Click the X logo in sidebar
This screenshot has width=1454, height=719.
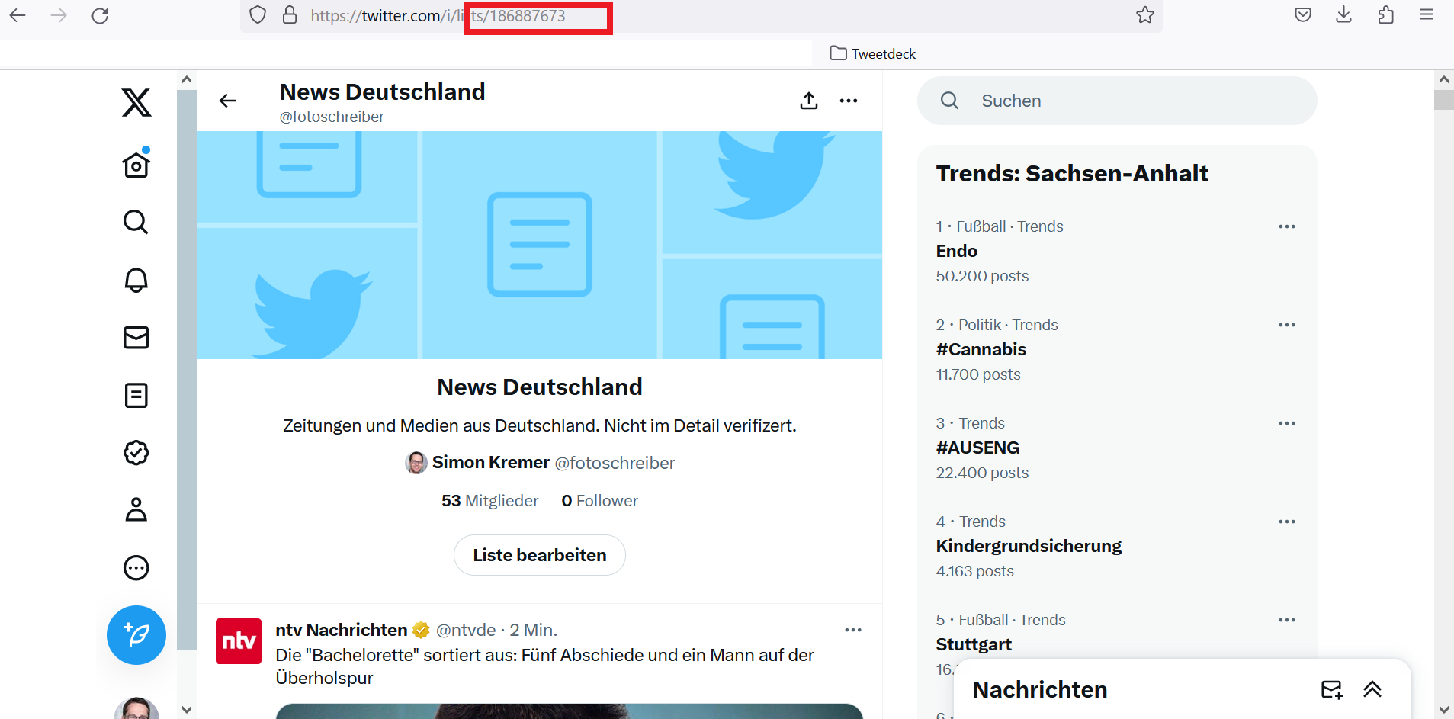136,102
